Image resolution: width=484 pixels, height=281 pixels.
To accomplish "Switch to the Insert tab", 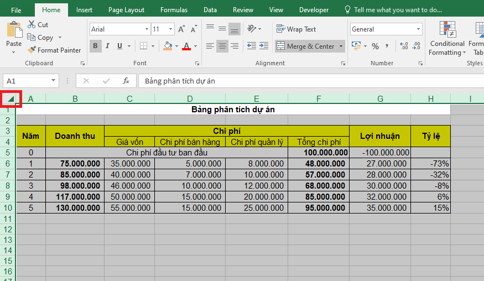I will (x=84, y=10).
